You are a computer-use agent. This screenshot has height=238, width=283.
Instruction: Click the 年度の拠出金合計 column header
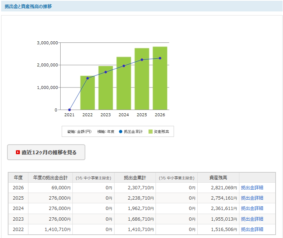point(50,177)
